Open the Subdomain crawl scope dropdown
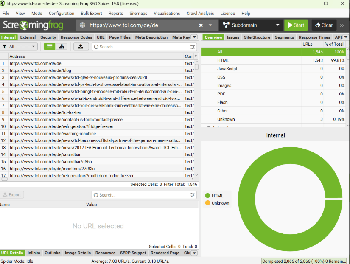This screenshot has width=350, height=264. [x=251, y=25]
